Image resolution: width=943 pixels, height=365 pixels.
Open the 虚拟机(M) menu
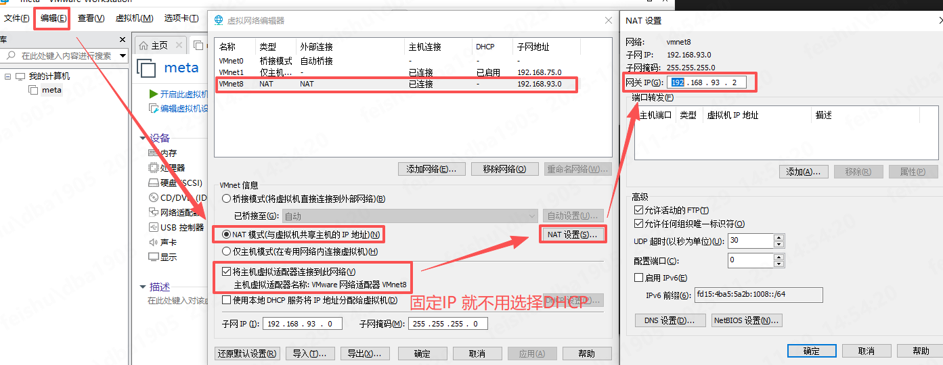tap(134, 18)
